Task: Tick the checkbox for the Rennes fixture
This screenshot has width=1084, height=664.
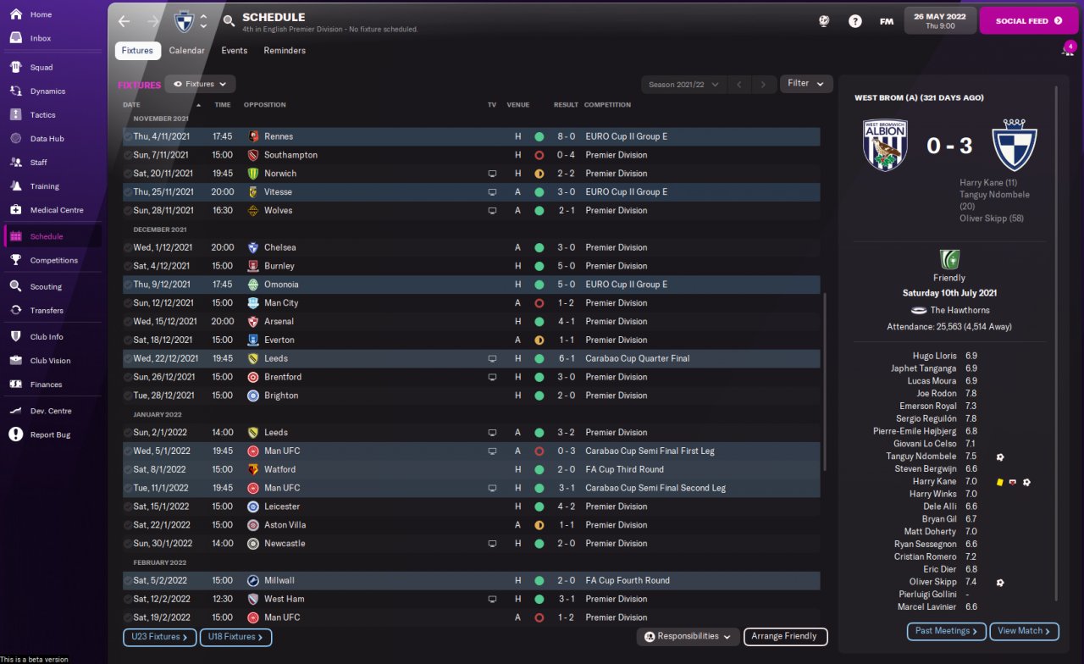Action: pyautogui.click(x=128, y=136)
